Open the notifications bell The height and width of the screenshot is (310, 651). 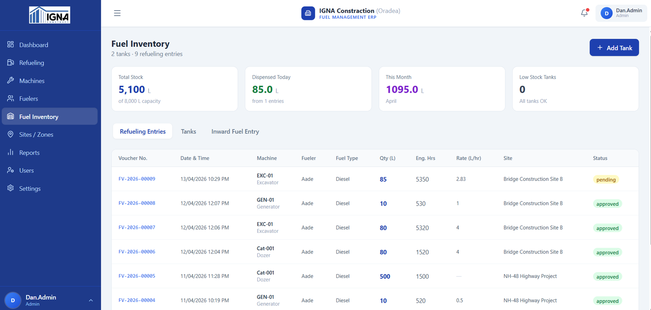584,13
